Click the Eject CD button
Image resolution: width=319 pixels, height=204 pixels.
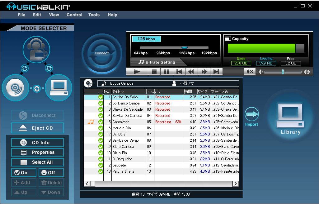click(37, 128)
